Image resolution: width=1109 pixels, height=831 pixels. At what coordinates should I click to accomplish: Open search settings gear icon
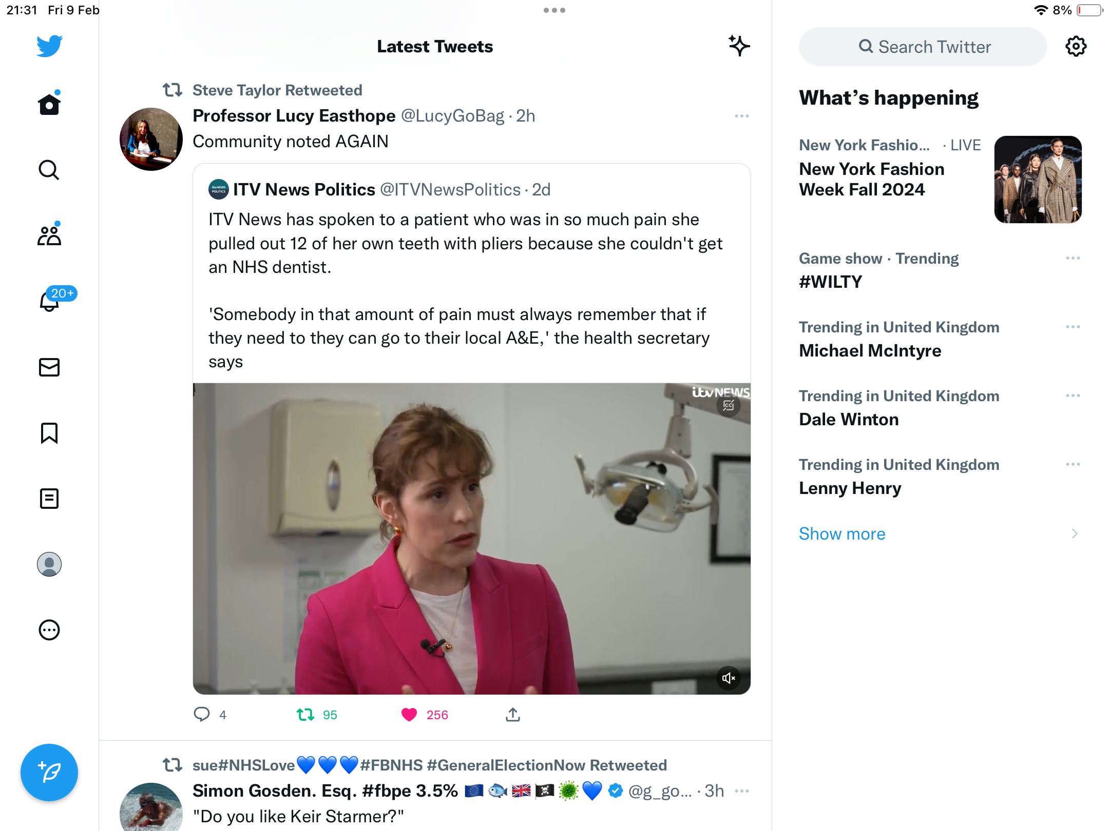click(1076, 47)
